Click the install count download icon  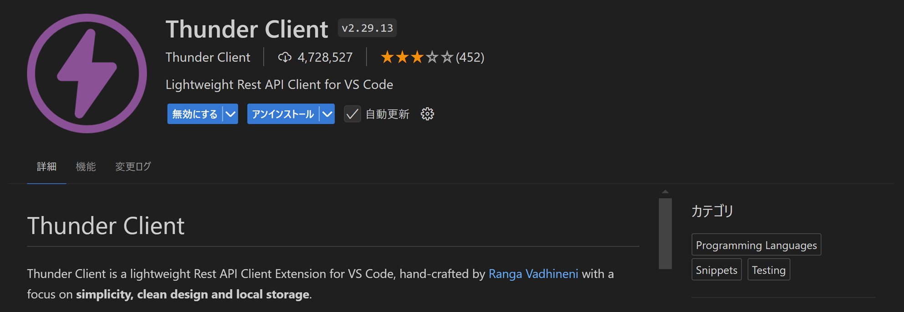coord(285,57)
